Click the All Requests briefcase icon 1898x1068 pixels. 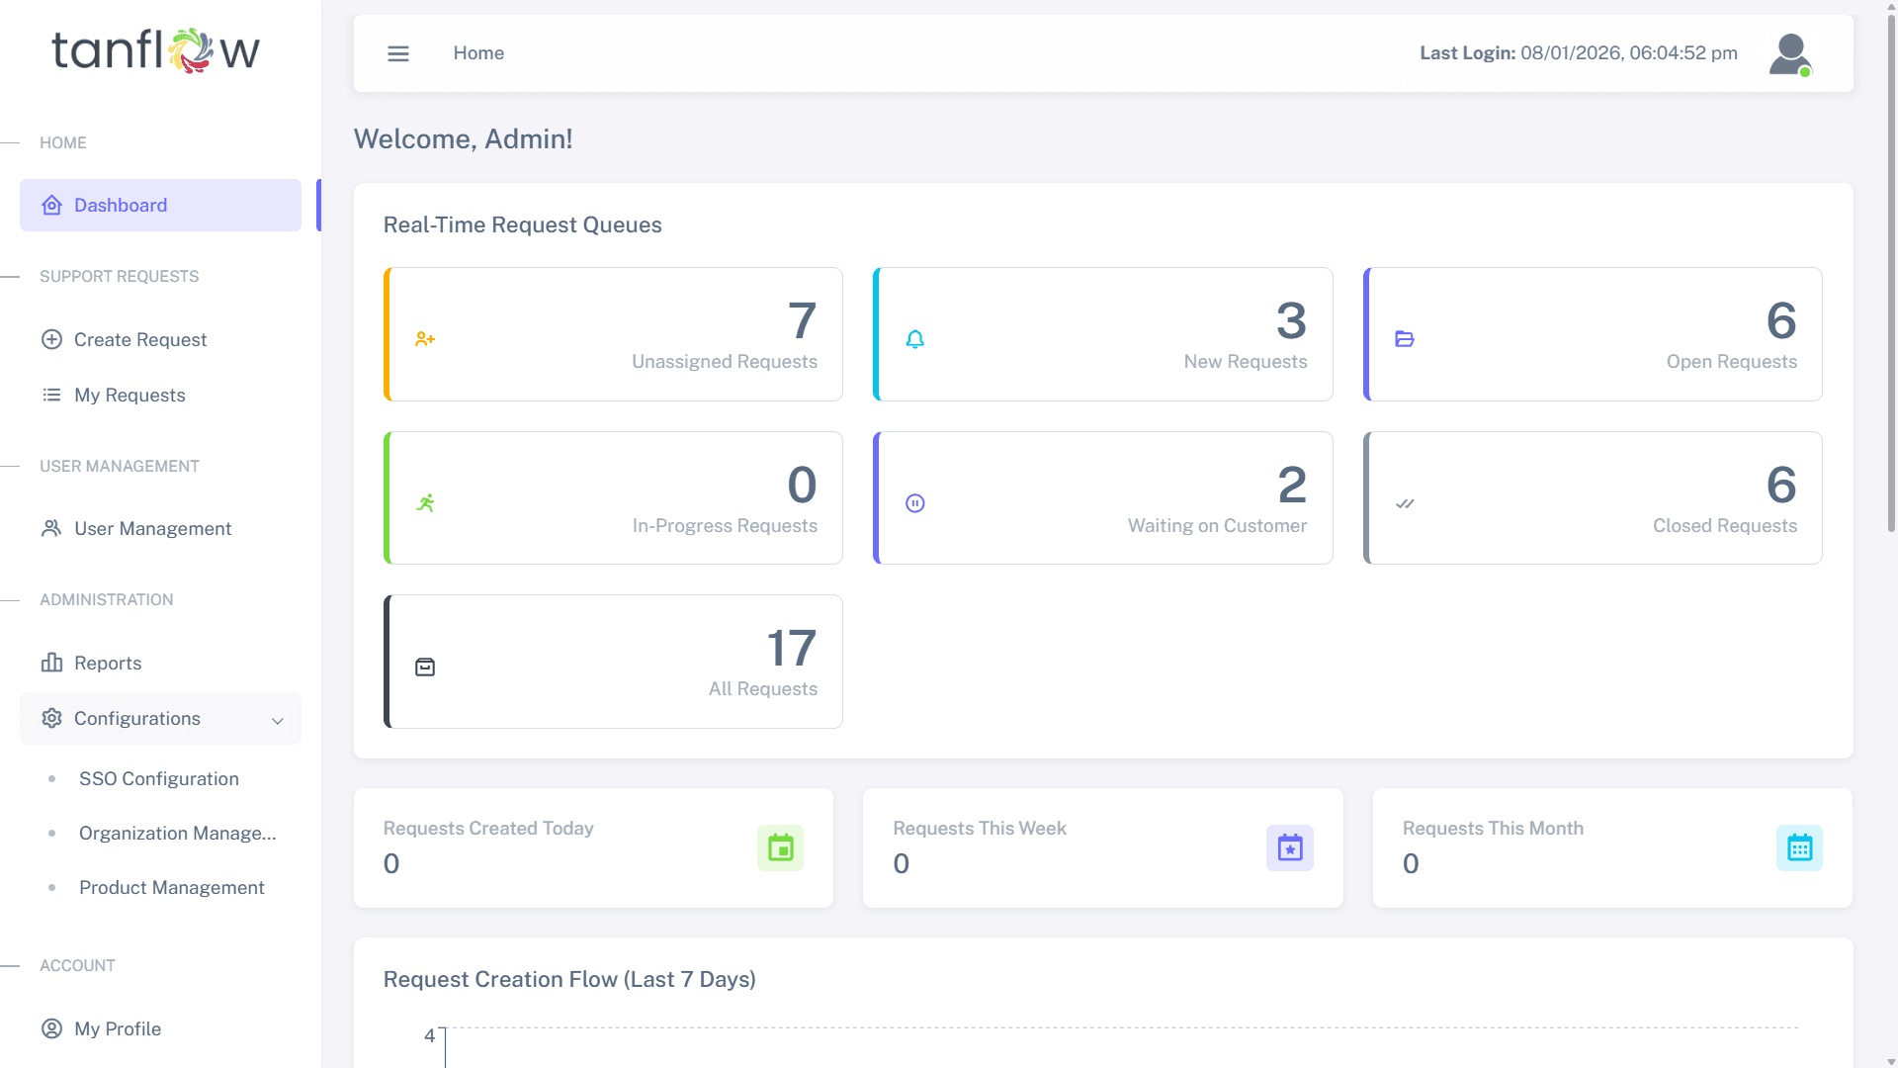coord(425,666)
